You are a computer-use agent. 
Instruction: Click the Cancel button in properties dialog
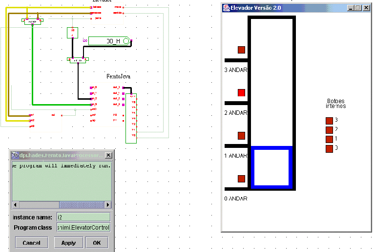click(31, 243)
